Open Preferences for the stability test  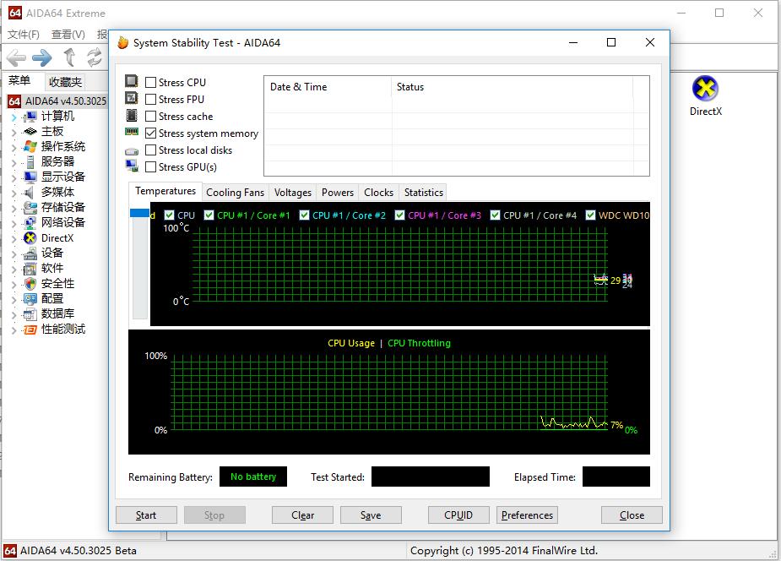pyautogui.click(x=527, y=515)
